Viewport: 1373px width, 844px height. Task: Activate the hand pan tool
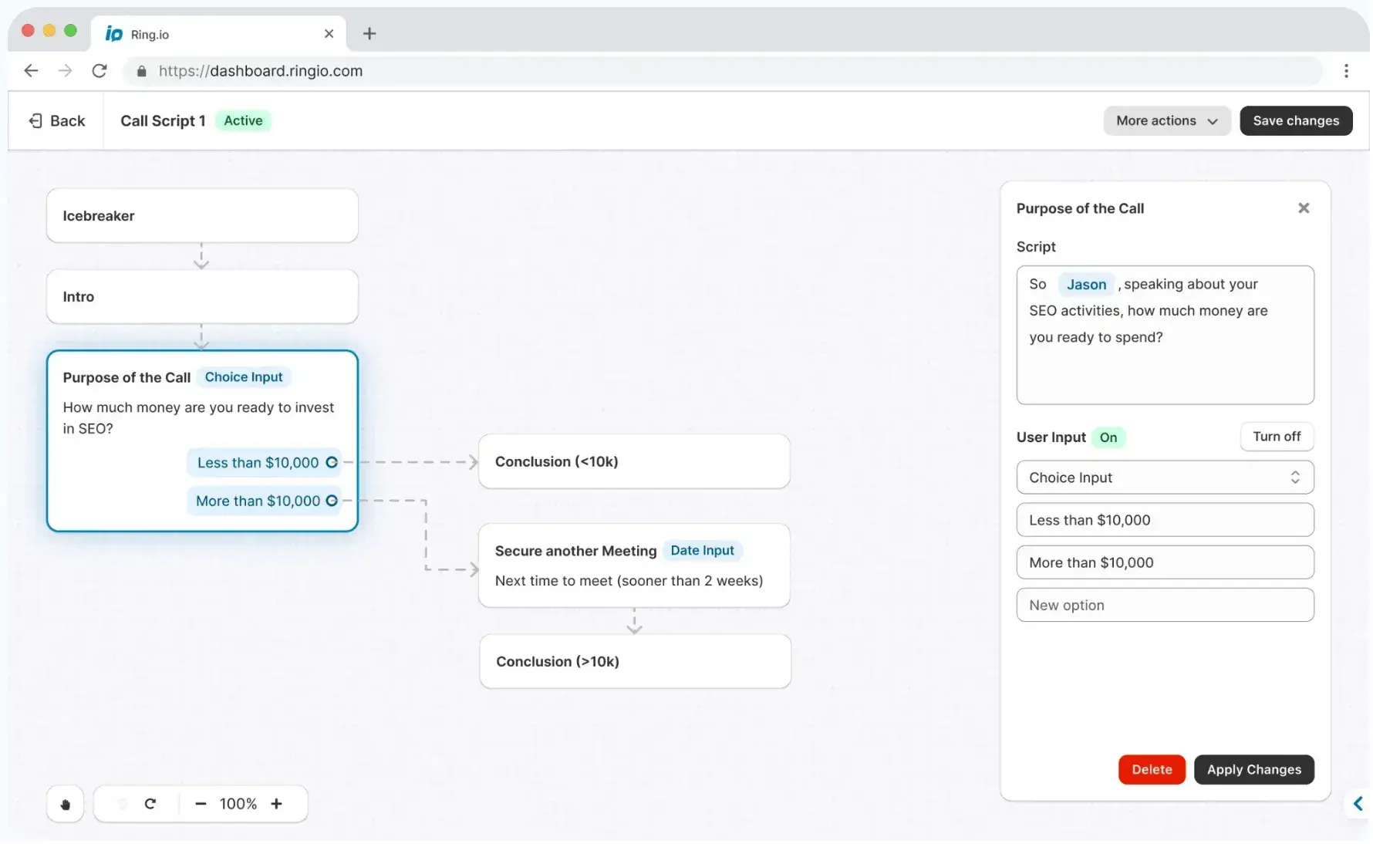click(x=66, y=804)
